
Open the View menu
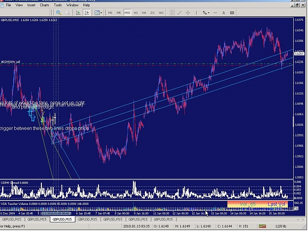[x=19, y=5]
